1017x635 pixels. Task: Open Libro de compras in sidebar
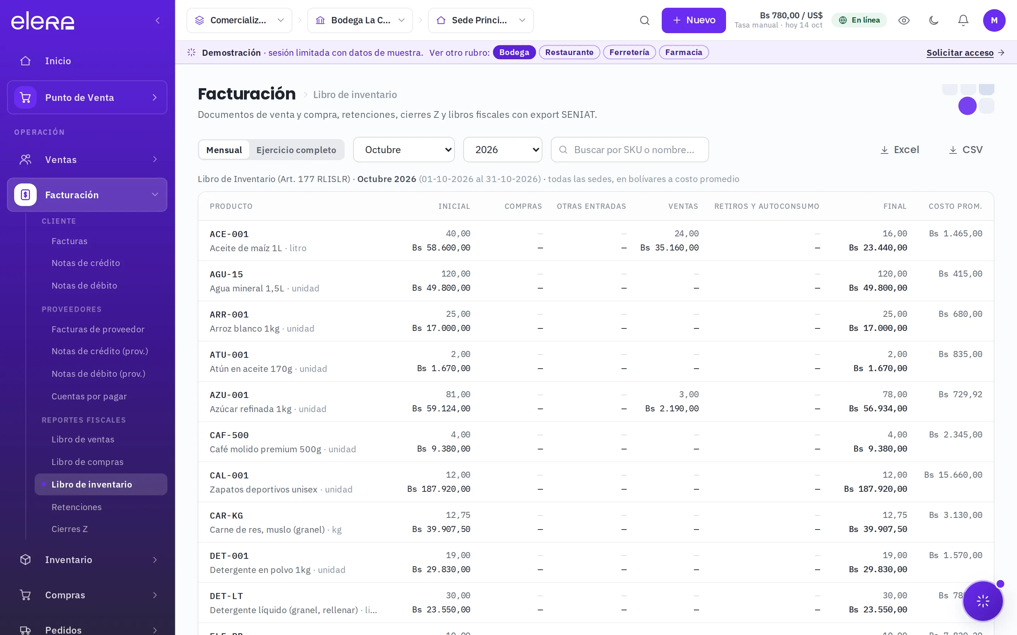click(x=88, y=462)
